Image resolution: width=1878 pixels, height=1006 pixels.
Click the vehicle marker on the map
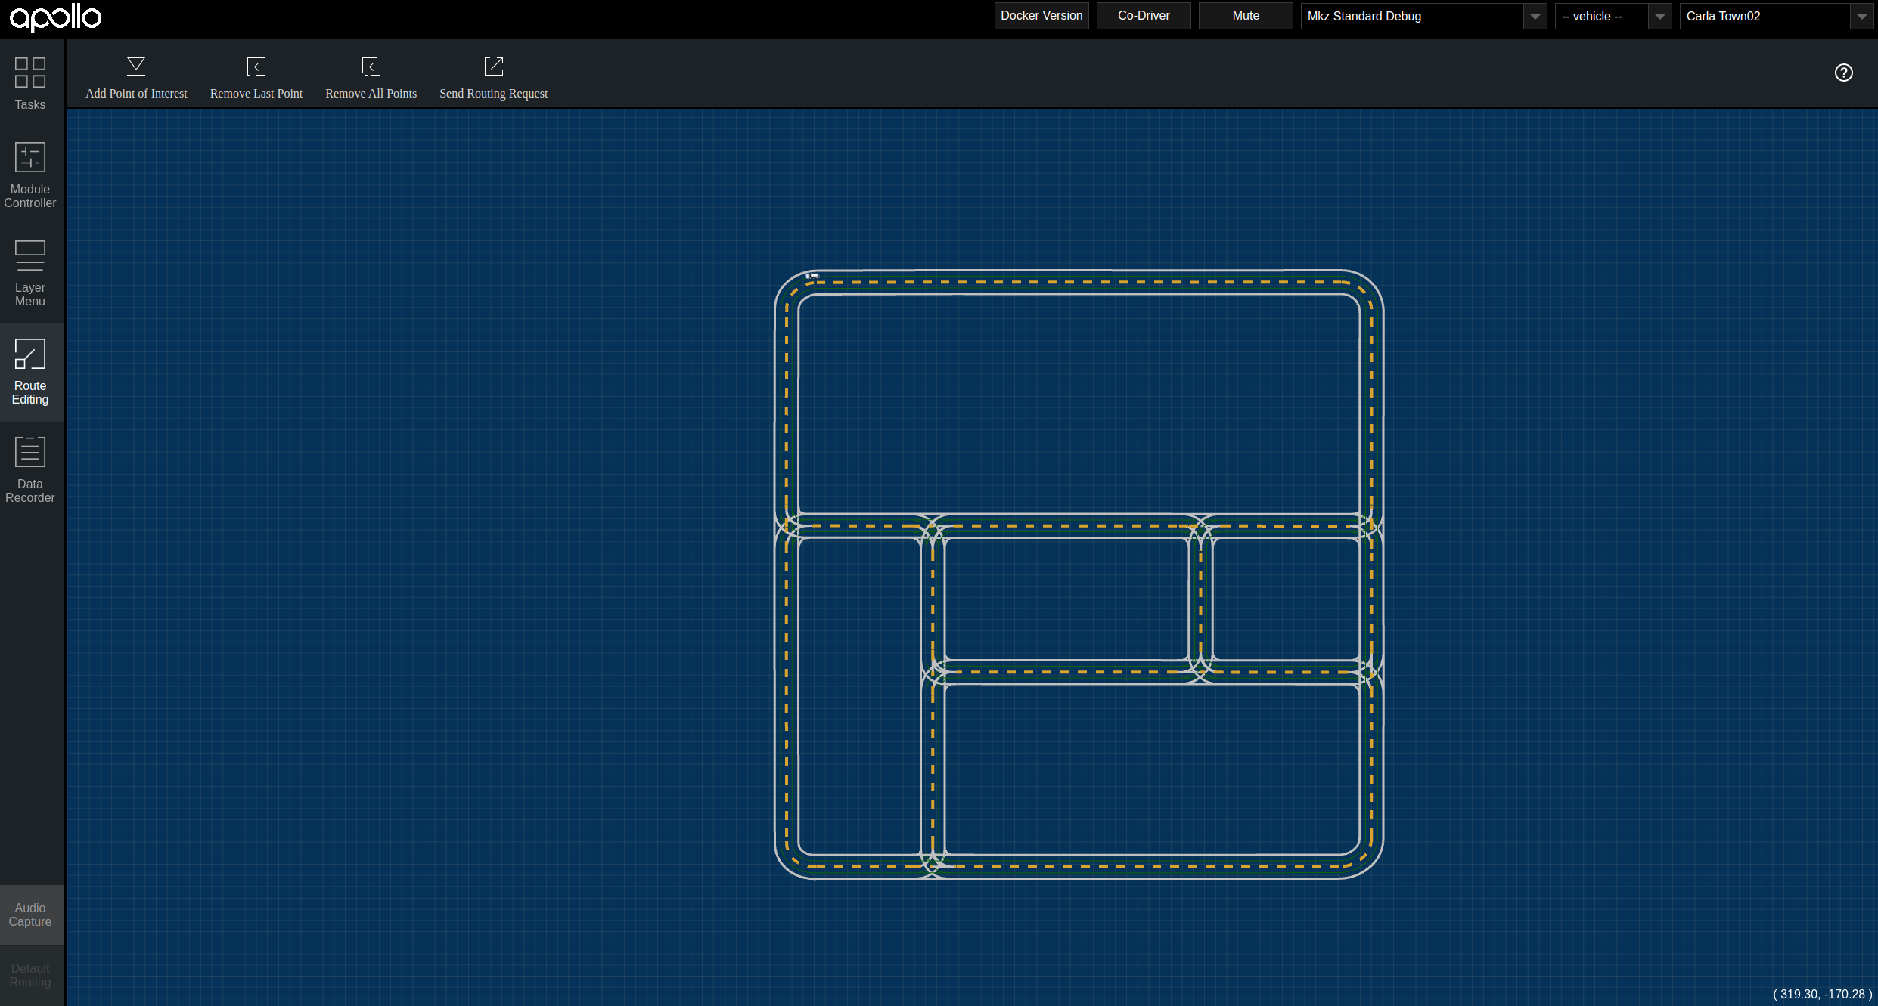[812, 276]
